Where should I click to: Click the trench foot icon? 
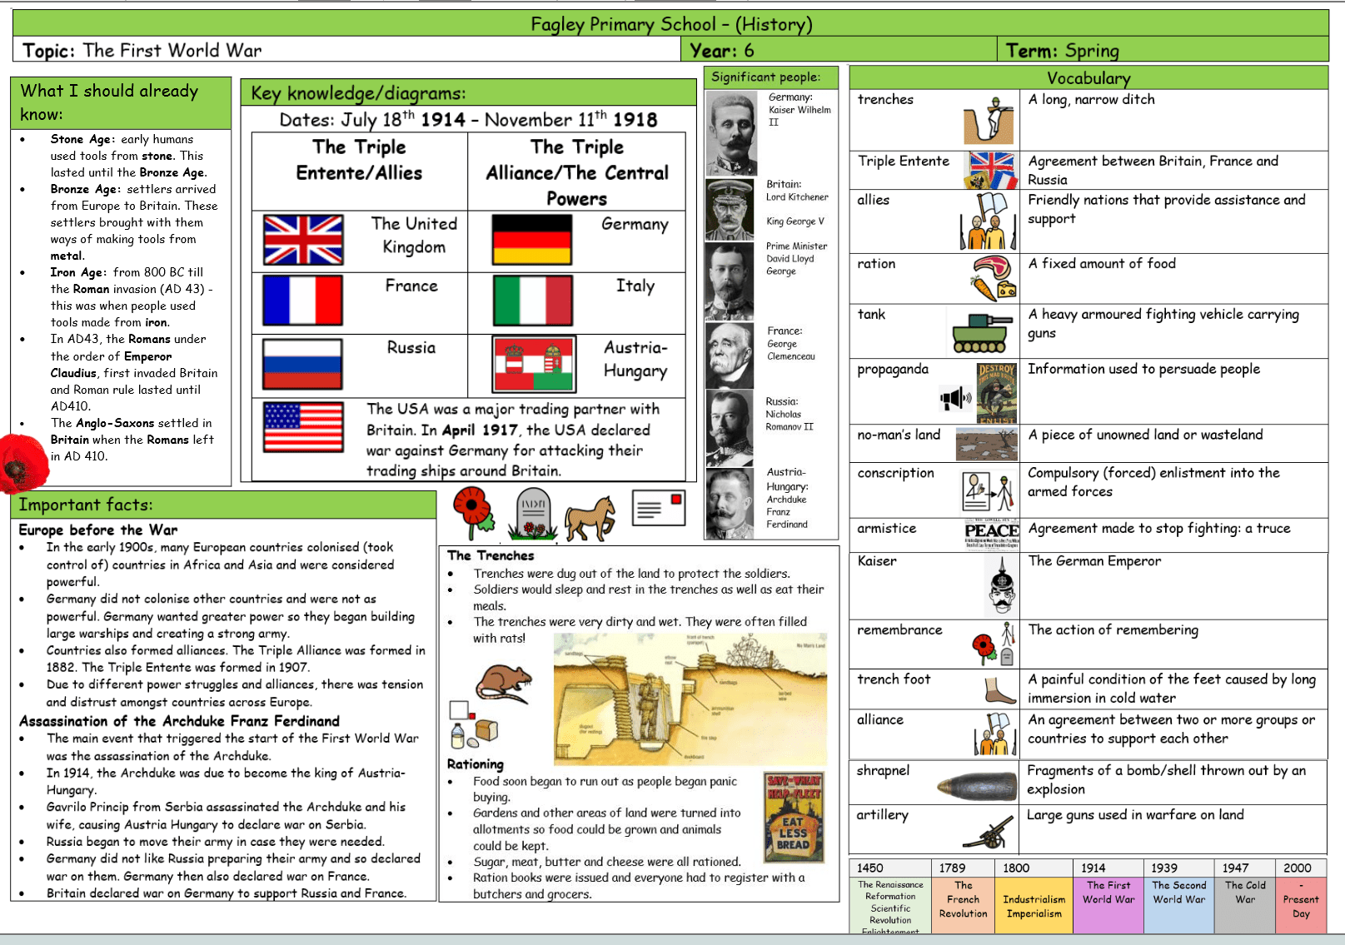click(1000, 690)
